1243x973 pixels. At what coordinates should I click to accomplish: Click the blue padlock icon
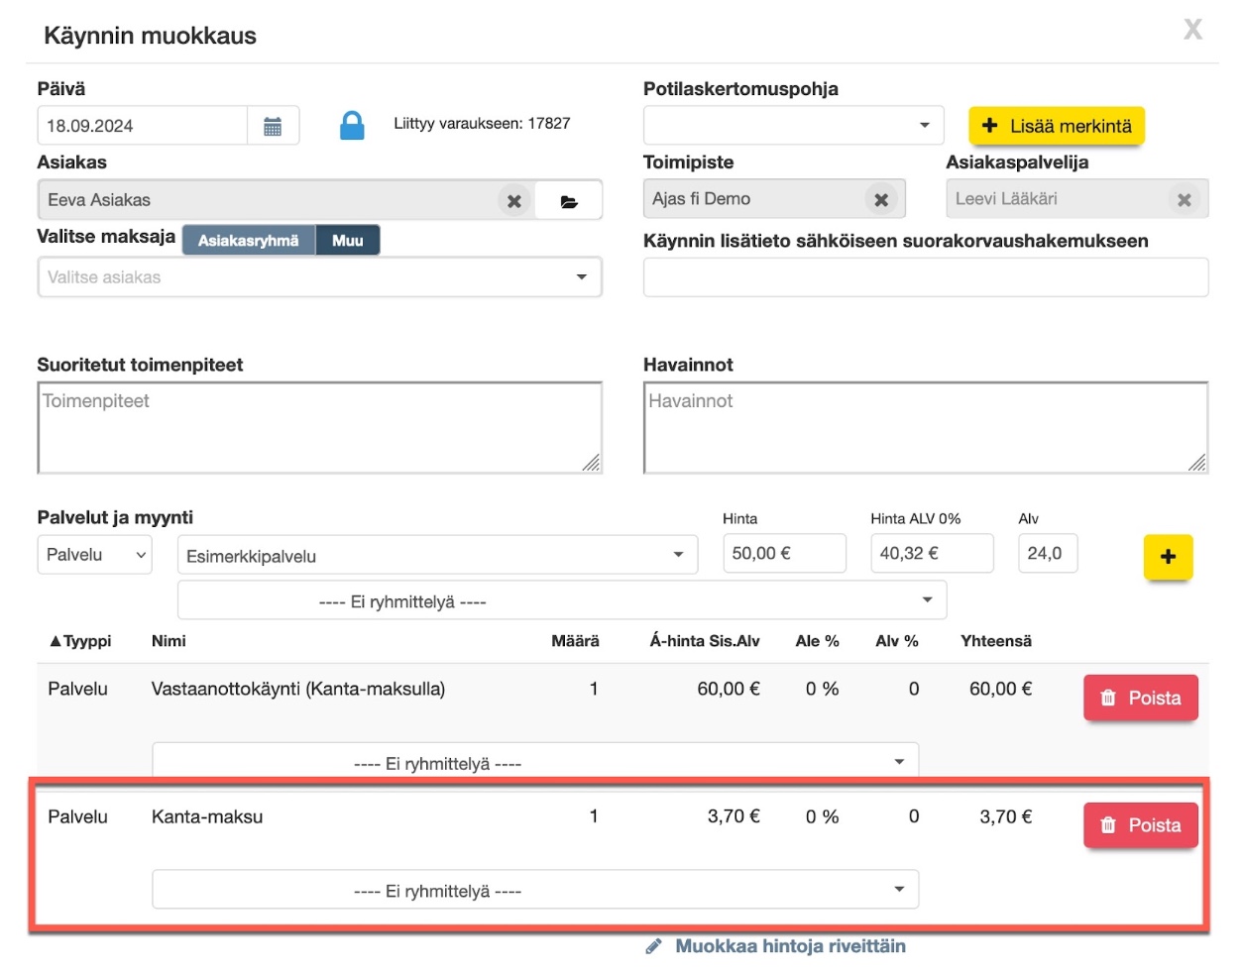click(x=352, y=126)
